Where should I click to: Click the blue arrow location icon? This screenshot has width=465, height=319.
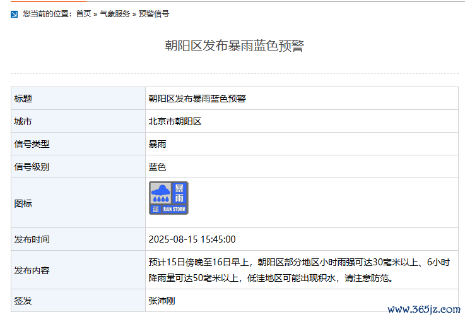pos(15,14)
